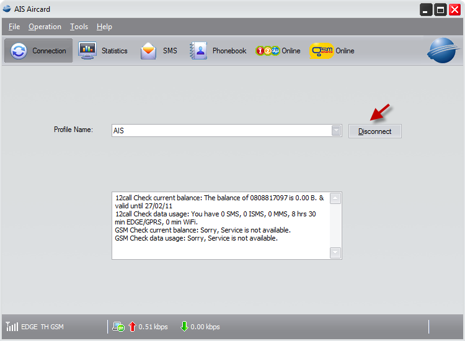Click the AIS Aircard title bar icon
Viewport: 465px width, 341px height.
coord(7,9)
